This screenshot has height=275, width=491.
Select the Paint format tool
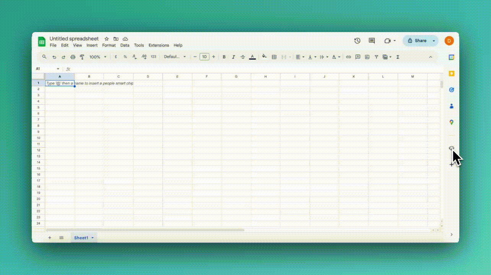pos(82,57)
